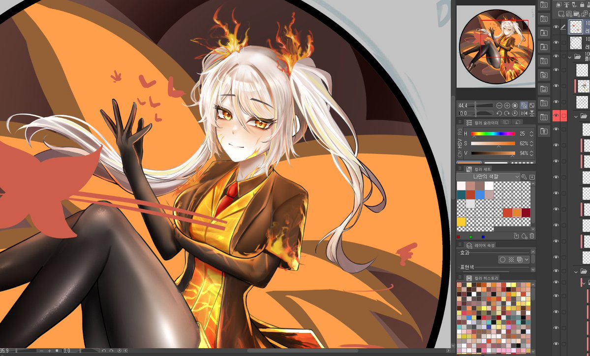Select the yellow swatch in color set
The height and width of the screenshot is (356, 590).
point(461,222)
